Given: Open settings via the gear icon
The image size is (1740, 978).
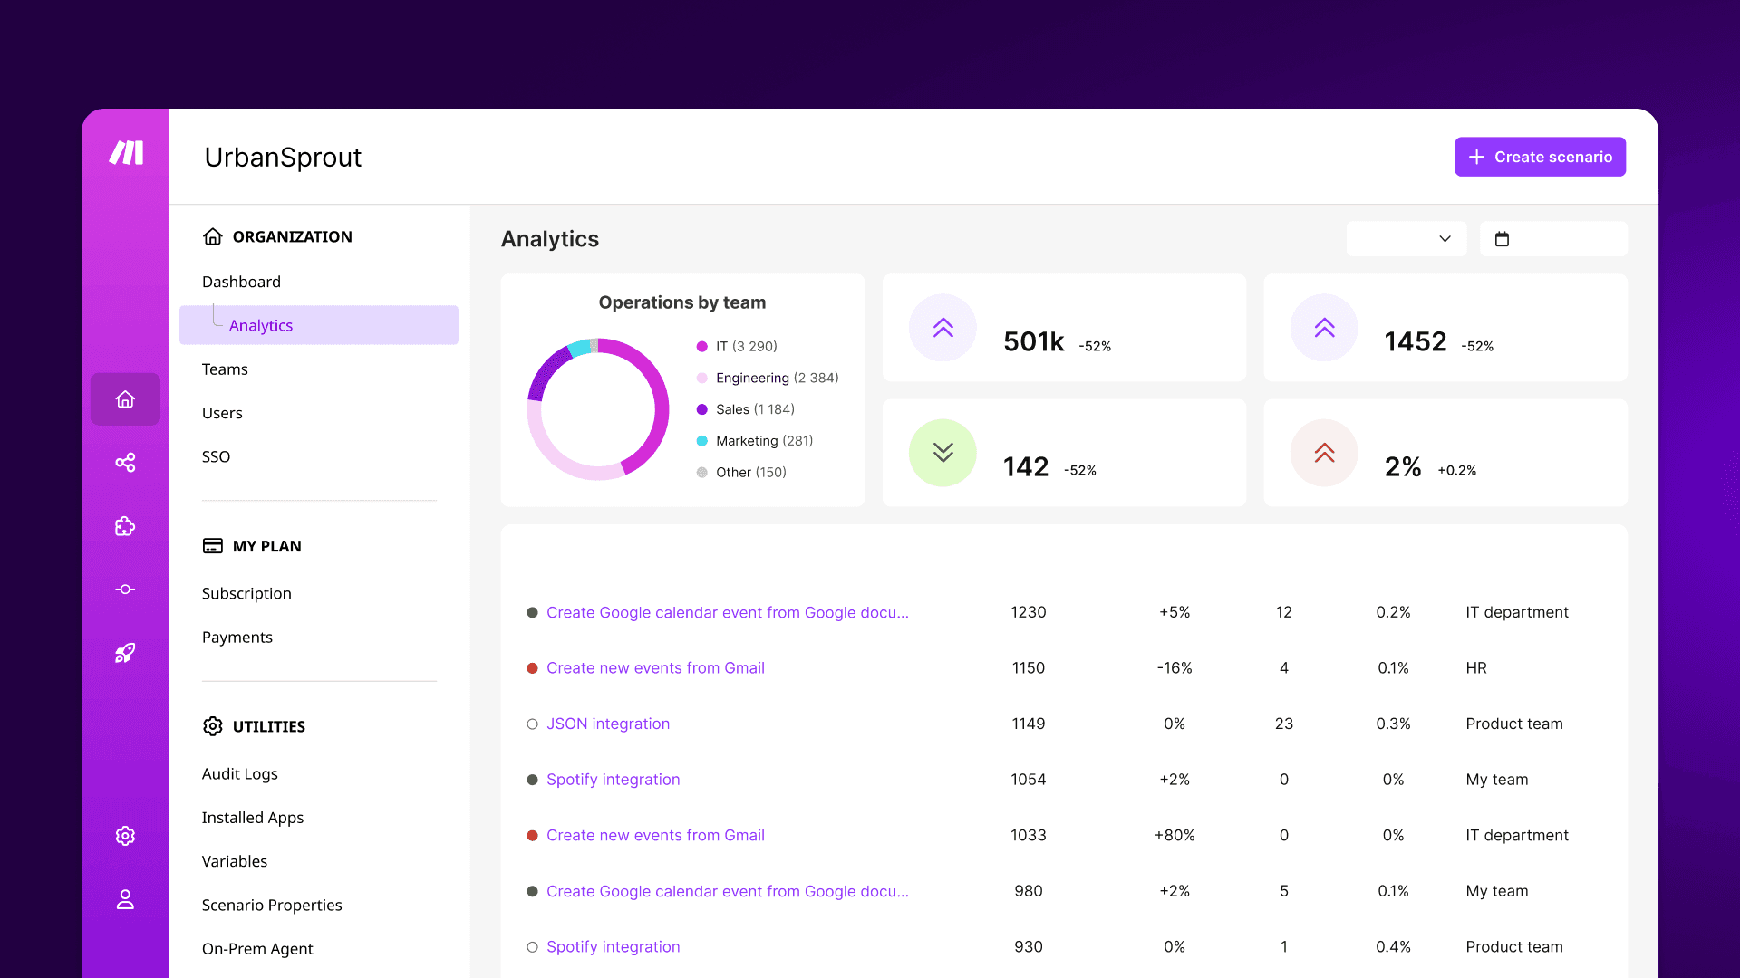Looking at the screenshot, I should [125, 836].
